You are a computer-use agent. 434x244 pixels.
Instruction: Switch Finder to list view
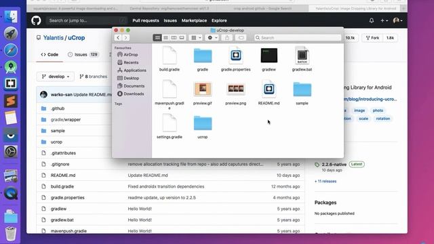165,38
